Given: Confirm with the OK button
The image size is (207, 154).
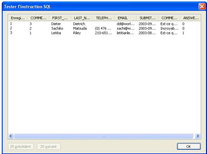Looking at the screenshot, I should (189, 146).
